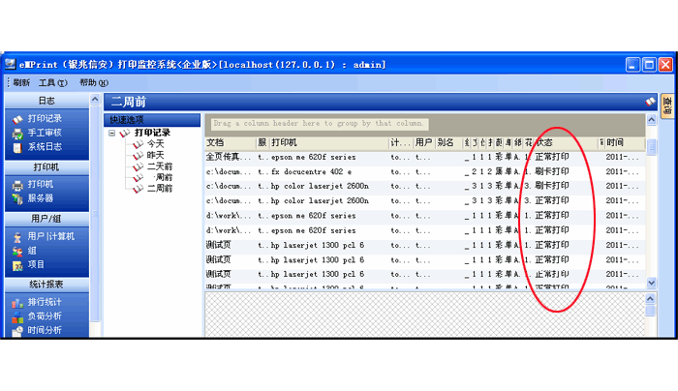Open 手工审核 in the sidebar
This screenshot has width=678, height=391.
(44, 133)
